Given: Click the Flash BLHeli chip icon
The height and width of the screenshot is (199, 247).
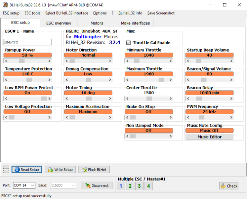Looking at the screenshot, I should [x=84, y=170].
